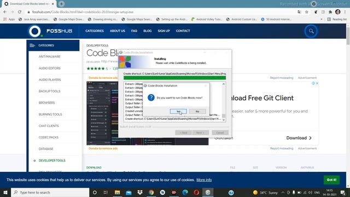Image resolution: width=350 pixels, height=197 pixels.
Task: Select DATABASE category
Action: click(x=46, y=149)
